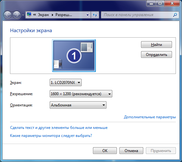Image resolution: width=182 pixels, height=162 pixels.
Task: Close the window with X button
Action: [172, 3]
